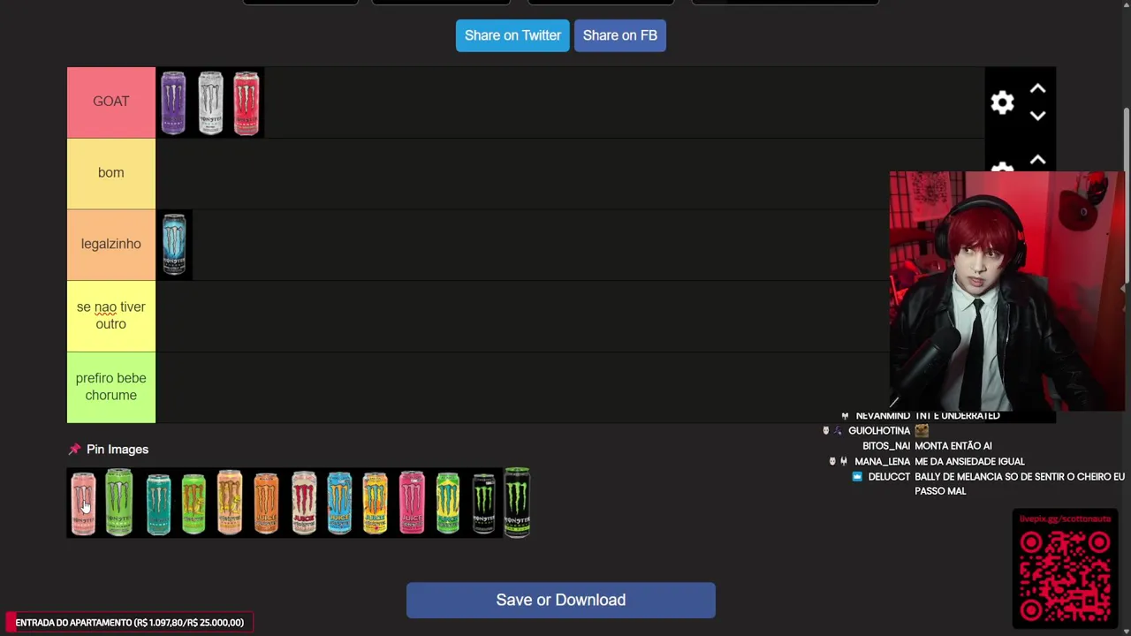Screen dimensions: 1131x636
Task: Click the streamer webcam overlay
Action: click(x=1007, y=291)
